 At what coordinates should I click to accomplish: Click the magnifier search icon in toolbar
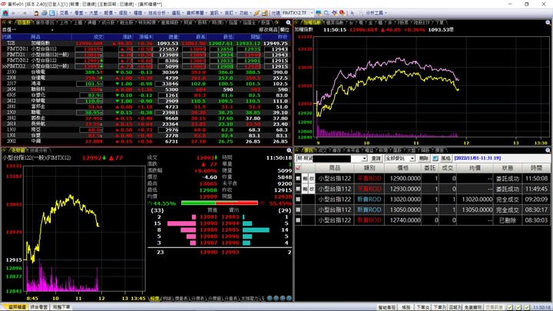coord(326,13)
